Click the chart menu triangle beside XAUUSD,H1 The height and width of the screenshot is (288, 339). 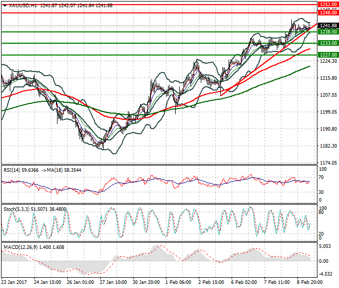[5, 6]
